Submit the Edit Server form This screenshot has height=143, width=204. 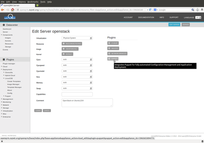38,110
